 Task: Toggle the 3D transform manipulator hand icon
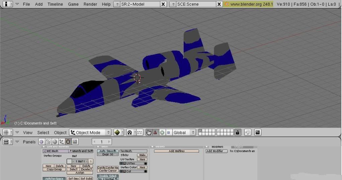click(149, 132)
